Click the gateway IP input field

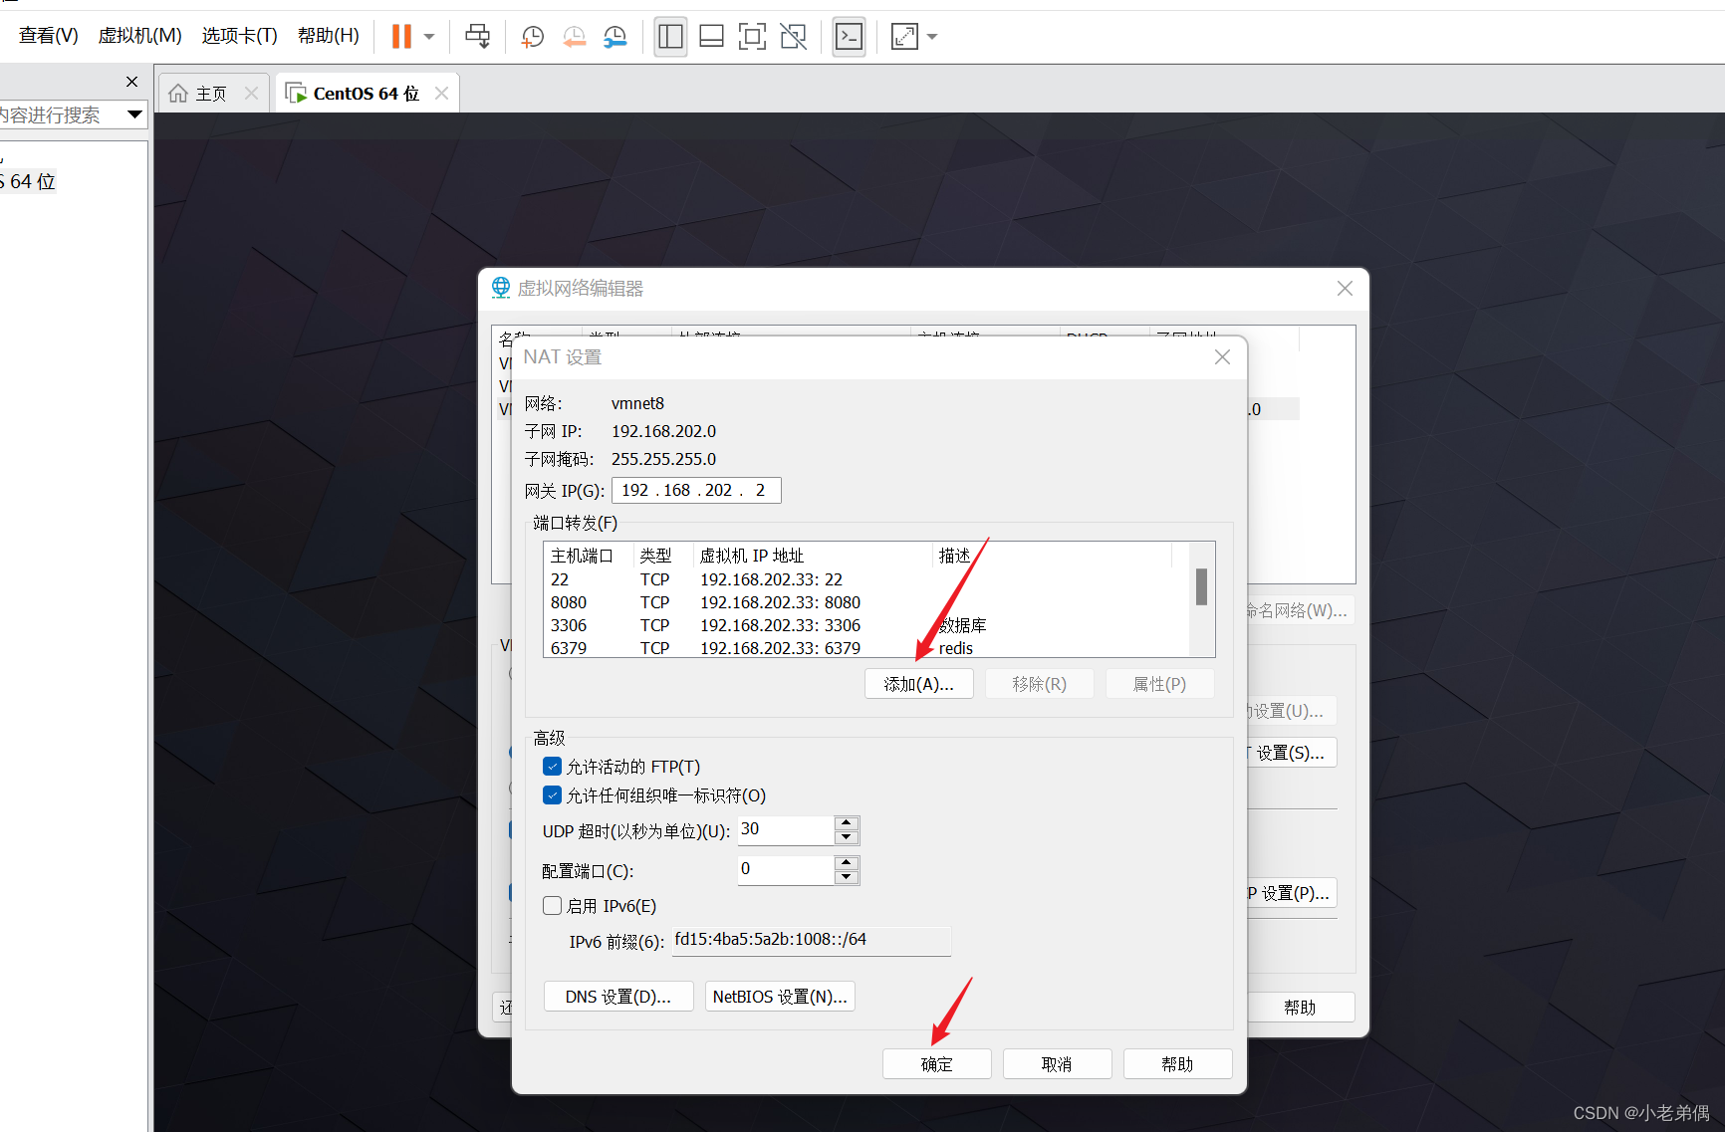[x=696, y=490]
